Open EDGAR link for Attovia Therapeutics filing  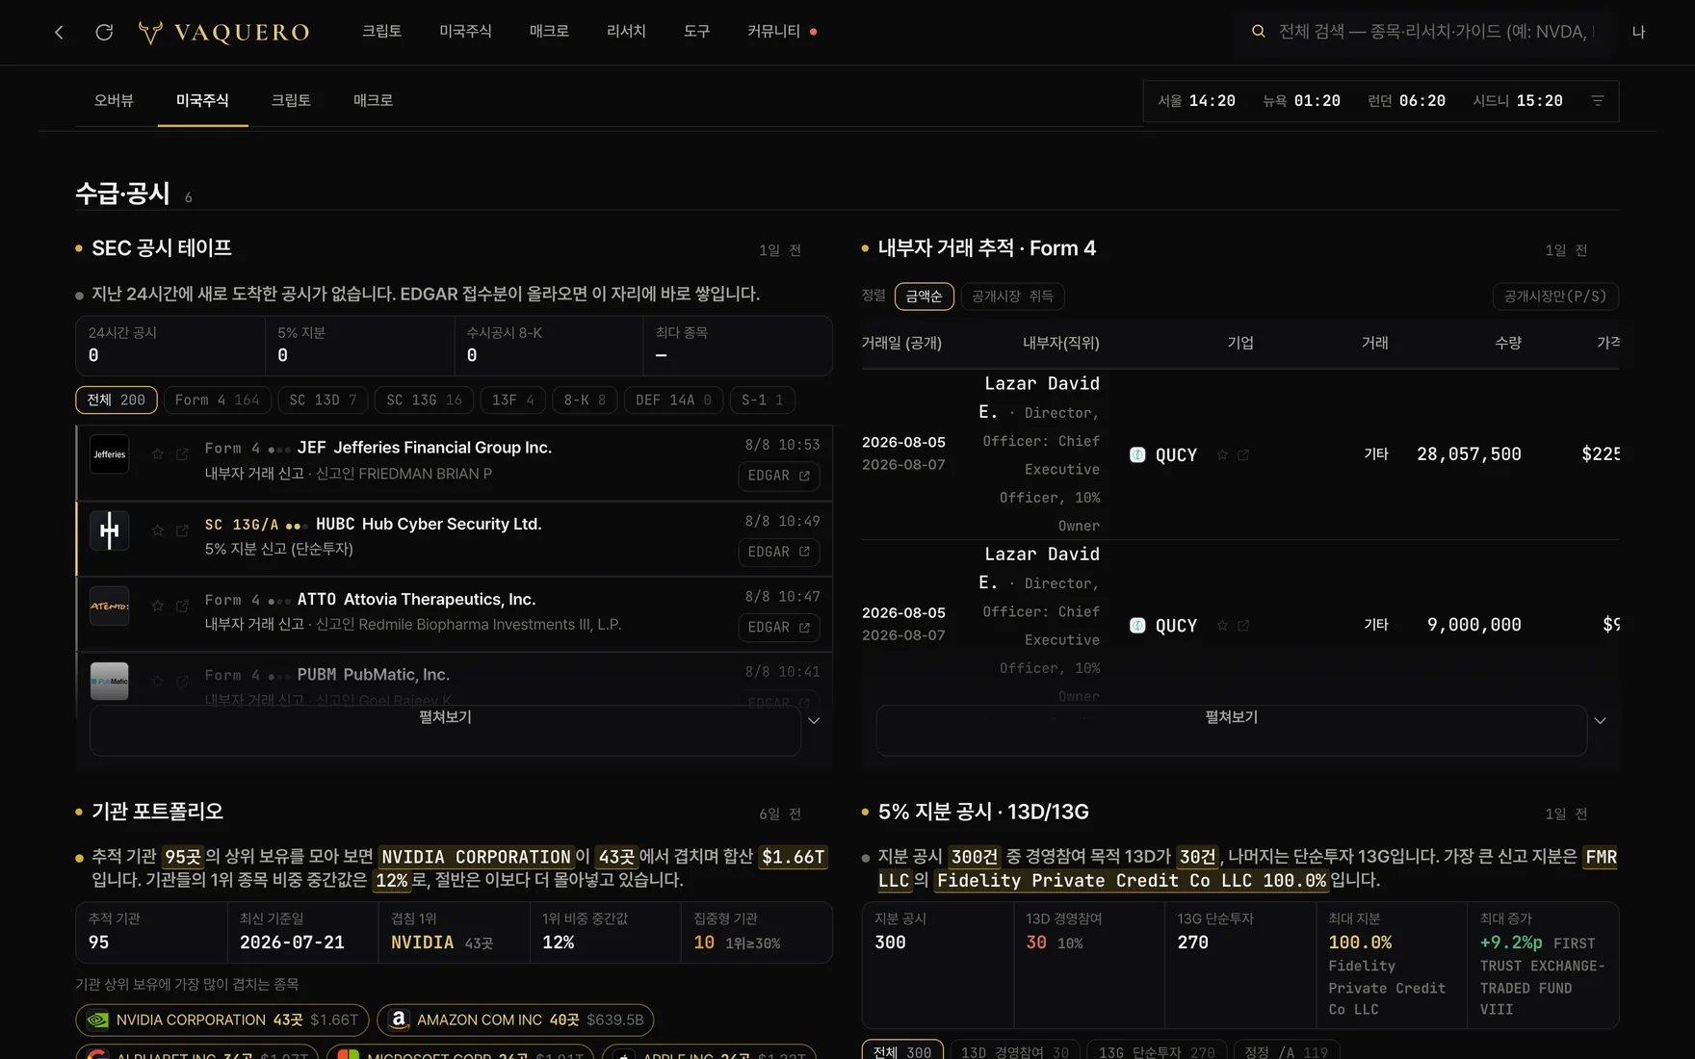(x=779, y=627)
